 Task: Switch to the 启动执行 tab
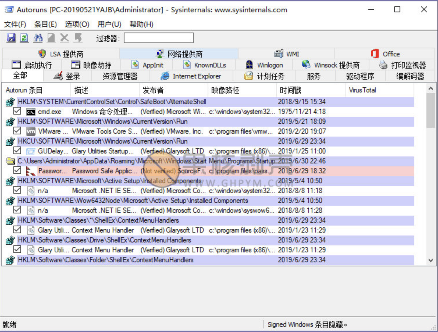point(32,65)
